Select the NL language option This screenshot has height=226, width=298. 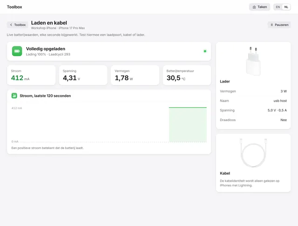point(286,7)
